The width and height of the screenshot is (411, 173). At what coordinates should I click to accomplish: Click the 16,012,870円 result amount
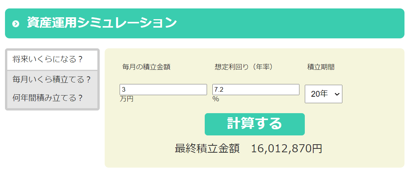tap(286, 148)
